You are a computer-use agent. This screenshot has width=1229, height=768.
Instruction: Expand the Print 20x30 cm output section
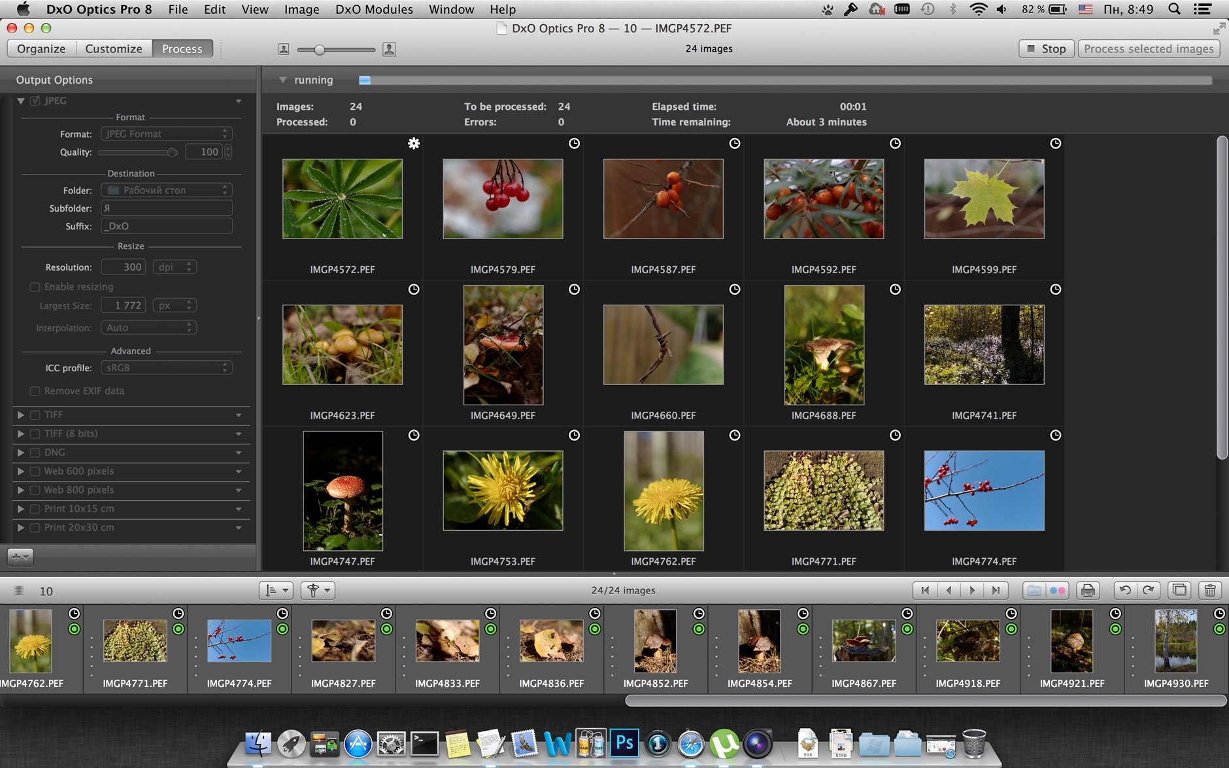21,527
